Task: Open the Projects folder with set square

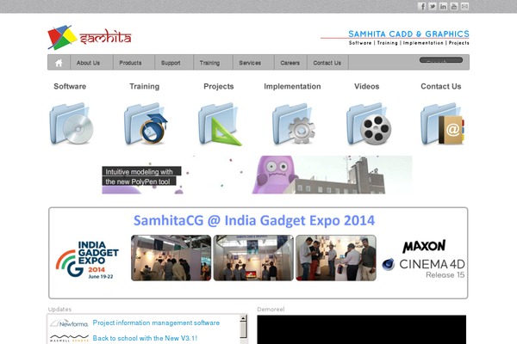Action: (x=220, y=124)
